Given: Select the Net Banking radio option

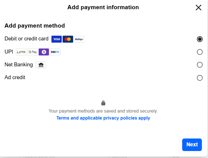Looking at the screenshot, I should click(x=200, y=65).
